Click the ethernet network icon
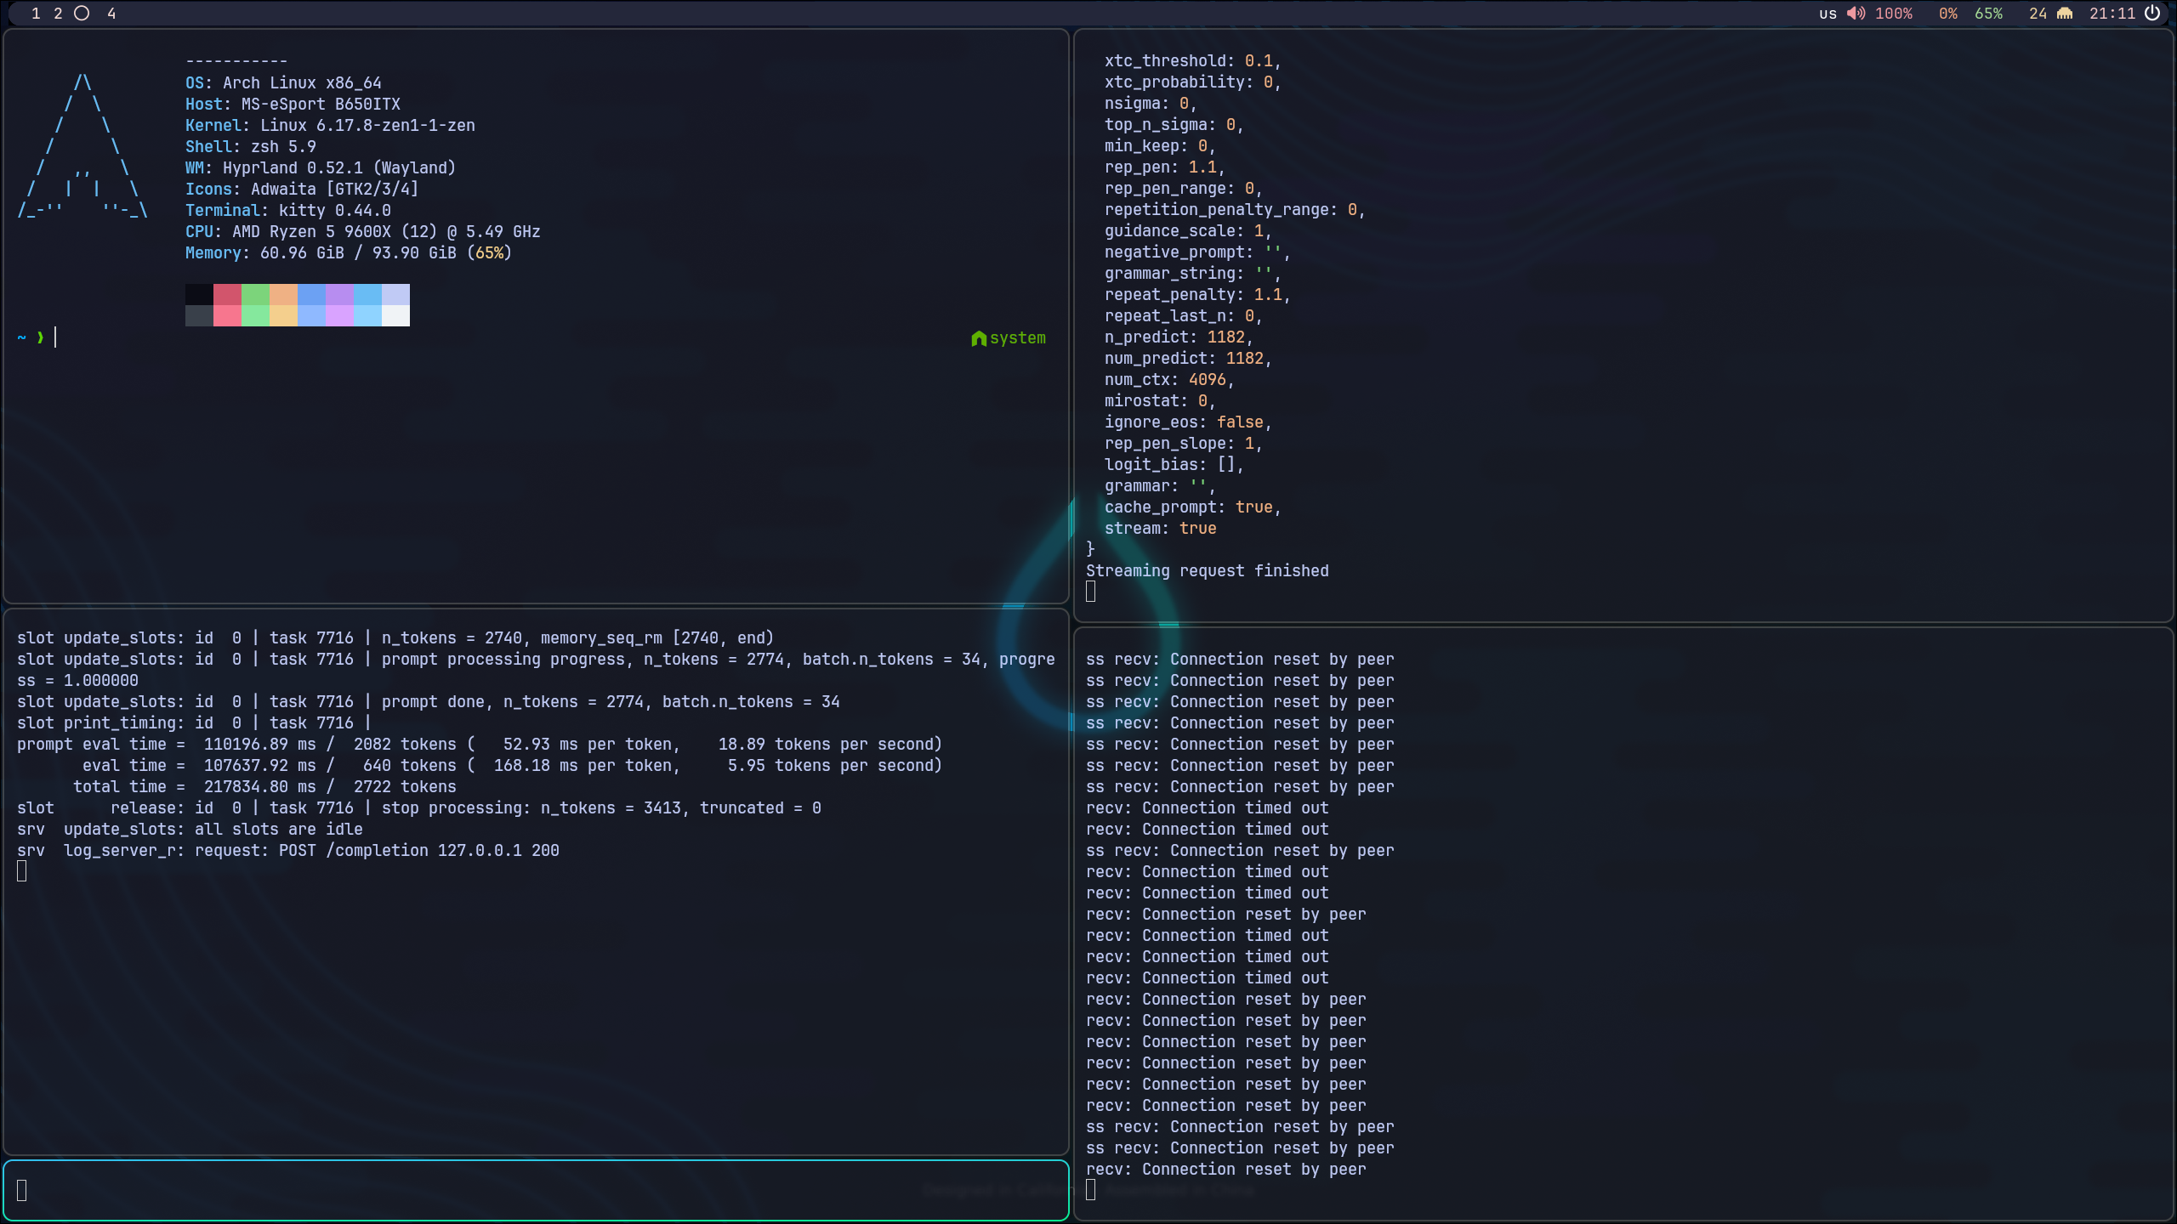Image resolution: width=2177 pixels, height=1224 pixels. coord(2065,13)
